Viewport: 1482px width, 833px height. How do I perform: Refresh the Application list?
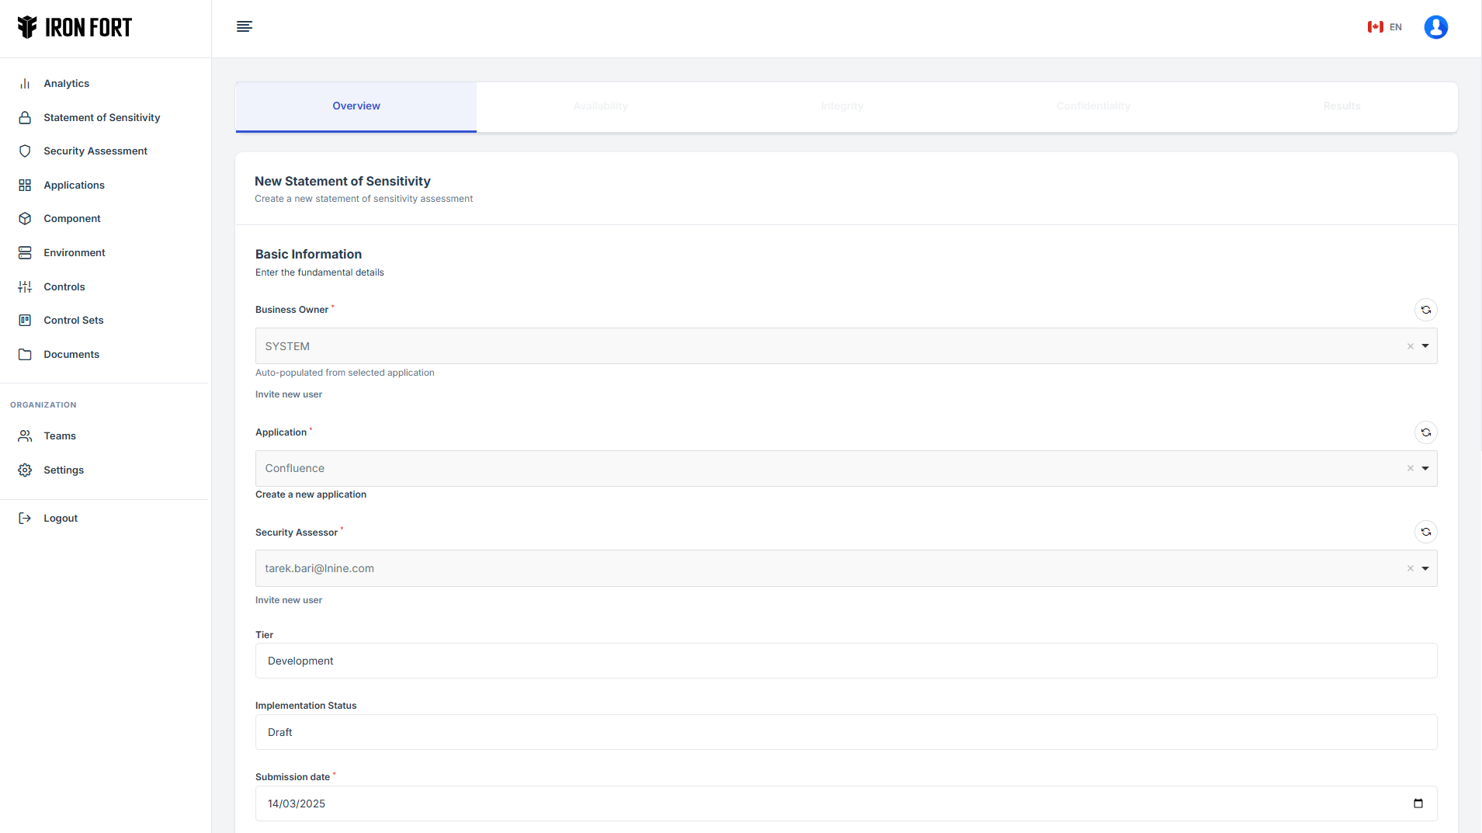pyautogui.click(x=1425, y=432)
